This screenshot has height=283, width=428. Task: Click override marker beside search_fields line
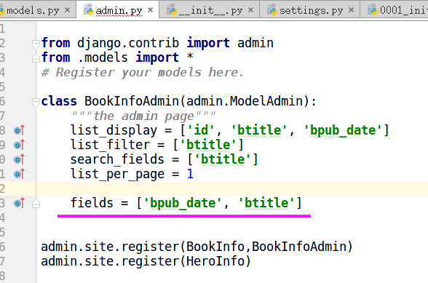click(20, 159)
